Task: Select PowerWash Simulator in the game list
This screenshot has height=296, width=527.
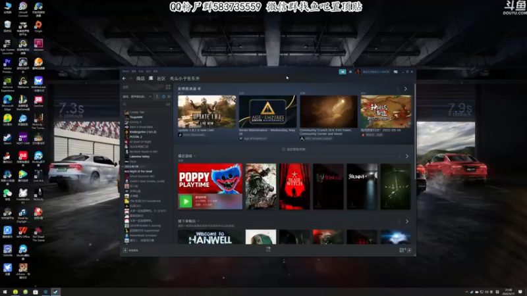Action: point(143,235)
